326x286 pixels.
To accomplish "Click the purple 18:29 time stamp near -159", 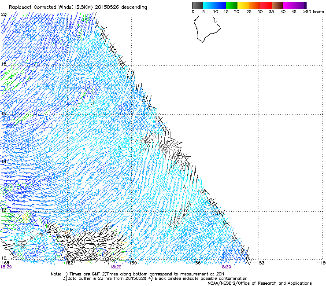I will pos(115,267).
